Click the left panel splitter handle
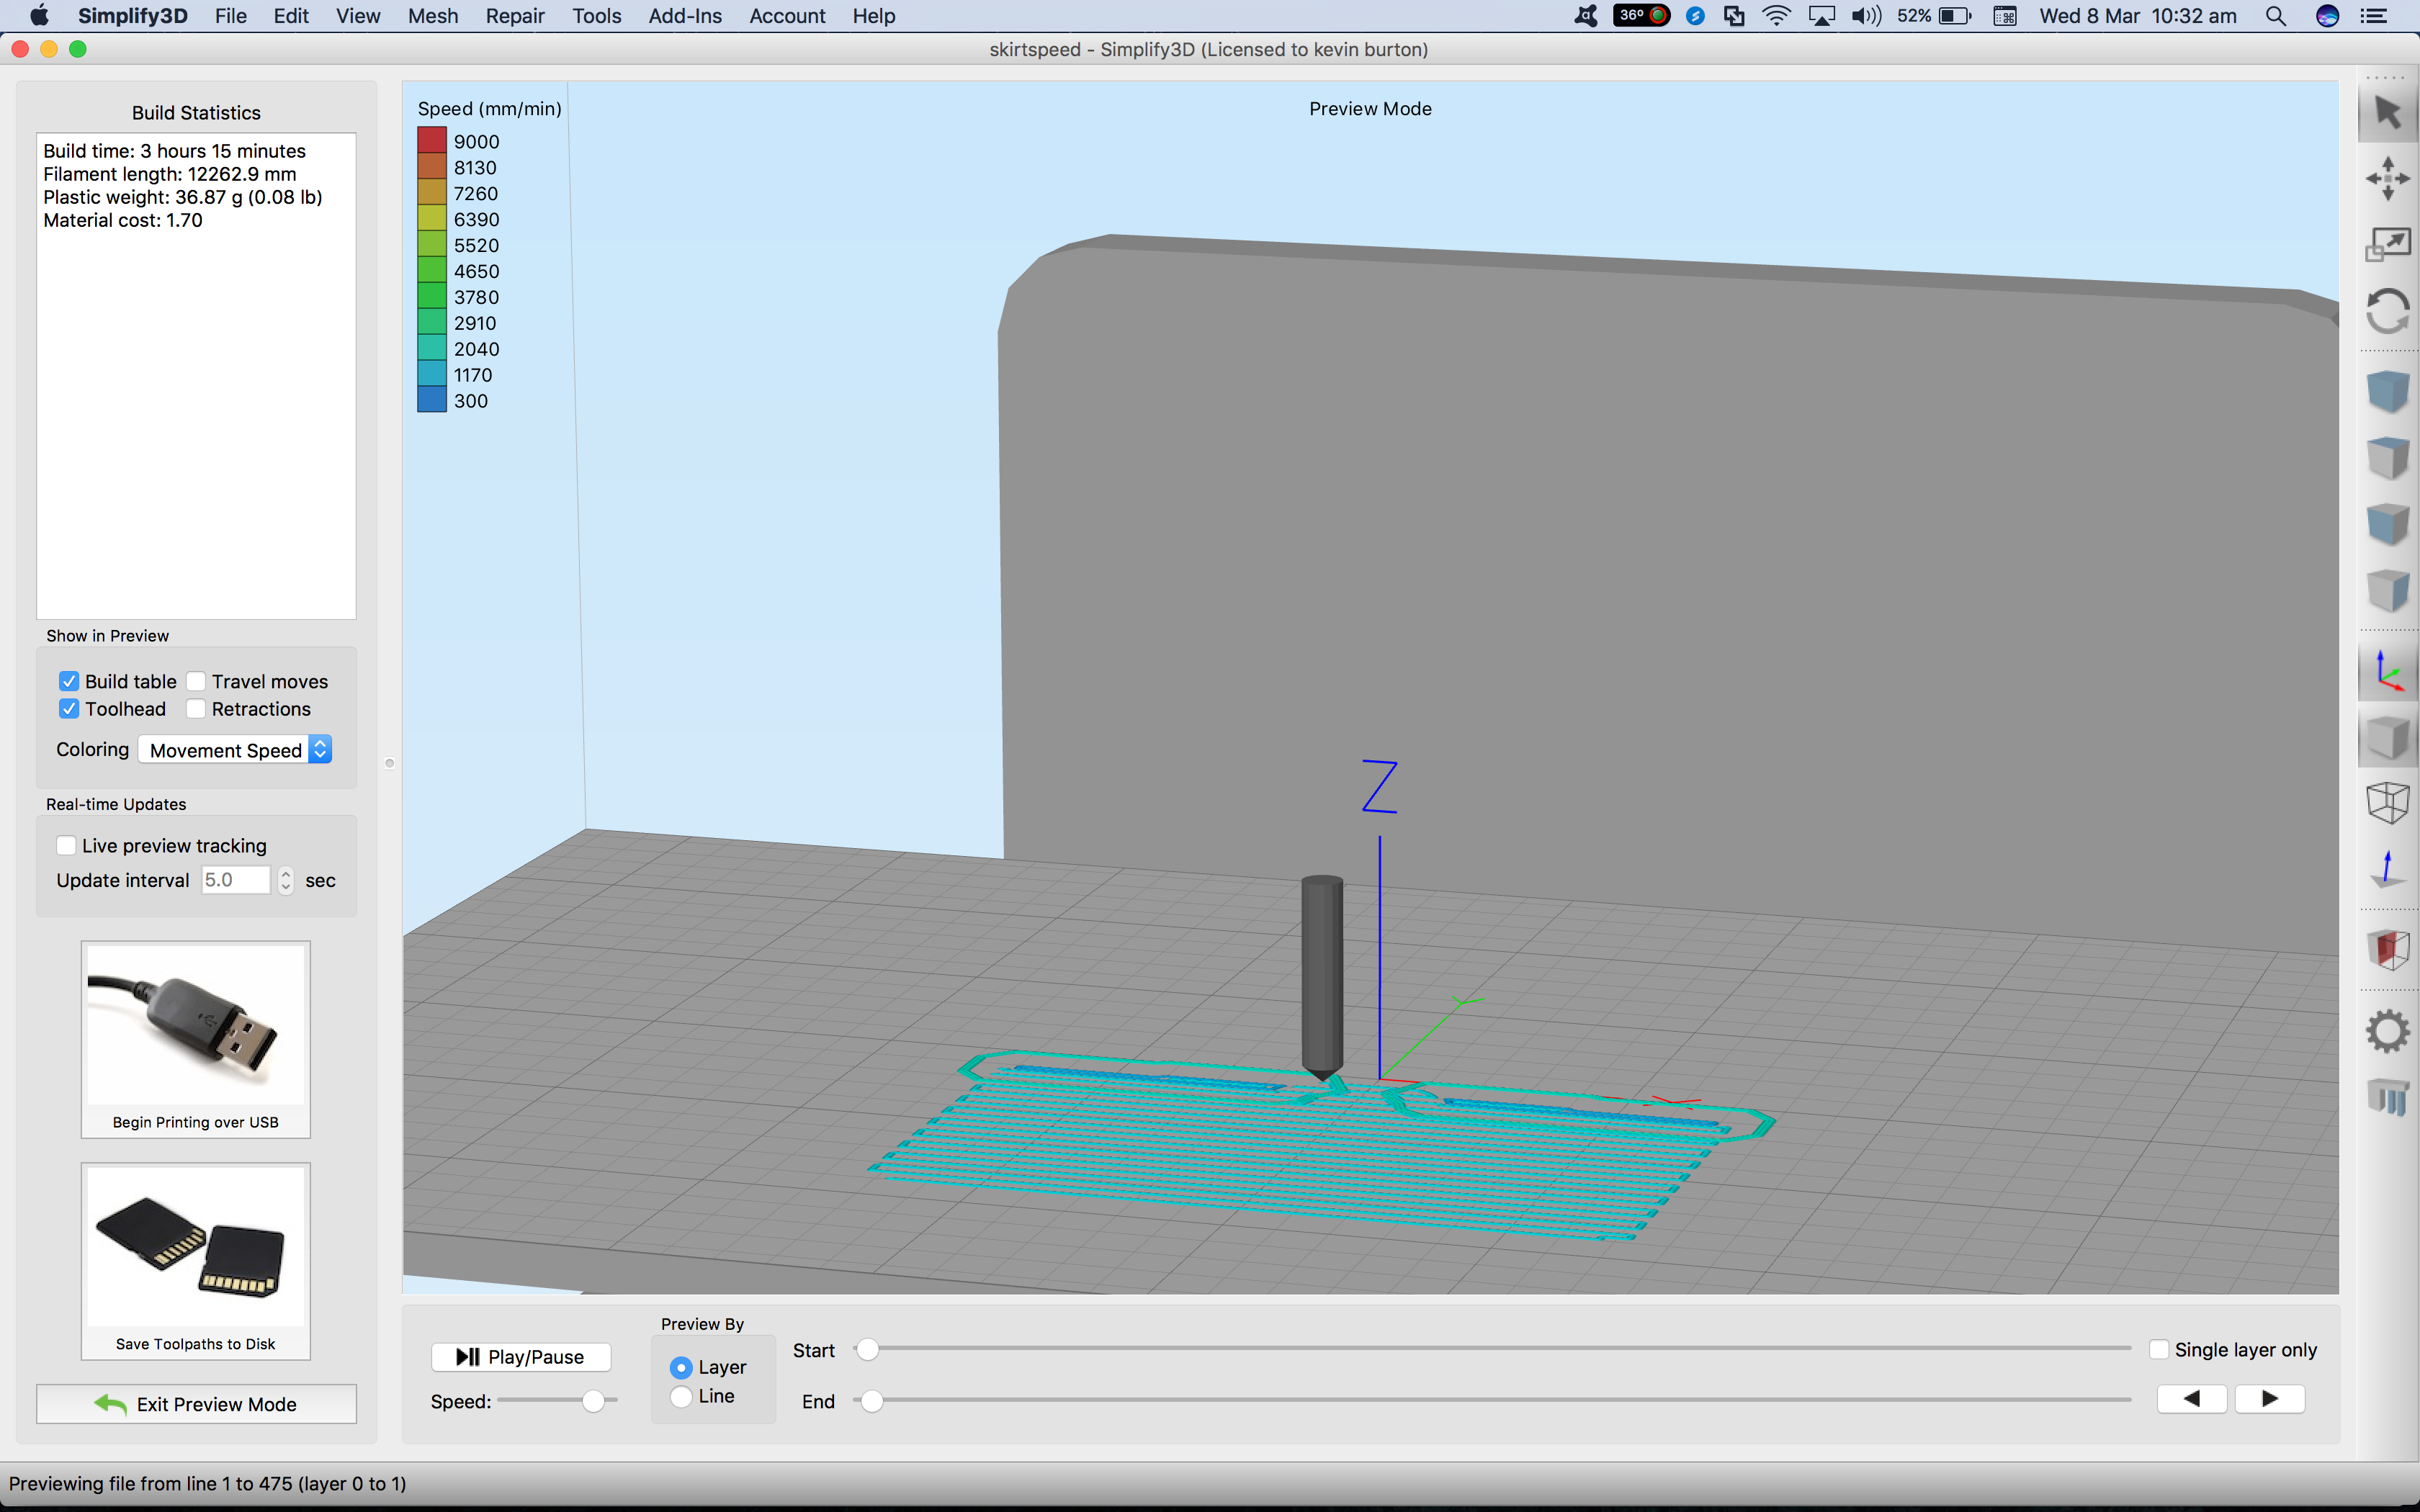Viewport: 2420px width, 1512px height. coord(390,763)
